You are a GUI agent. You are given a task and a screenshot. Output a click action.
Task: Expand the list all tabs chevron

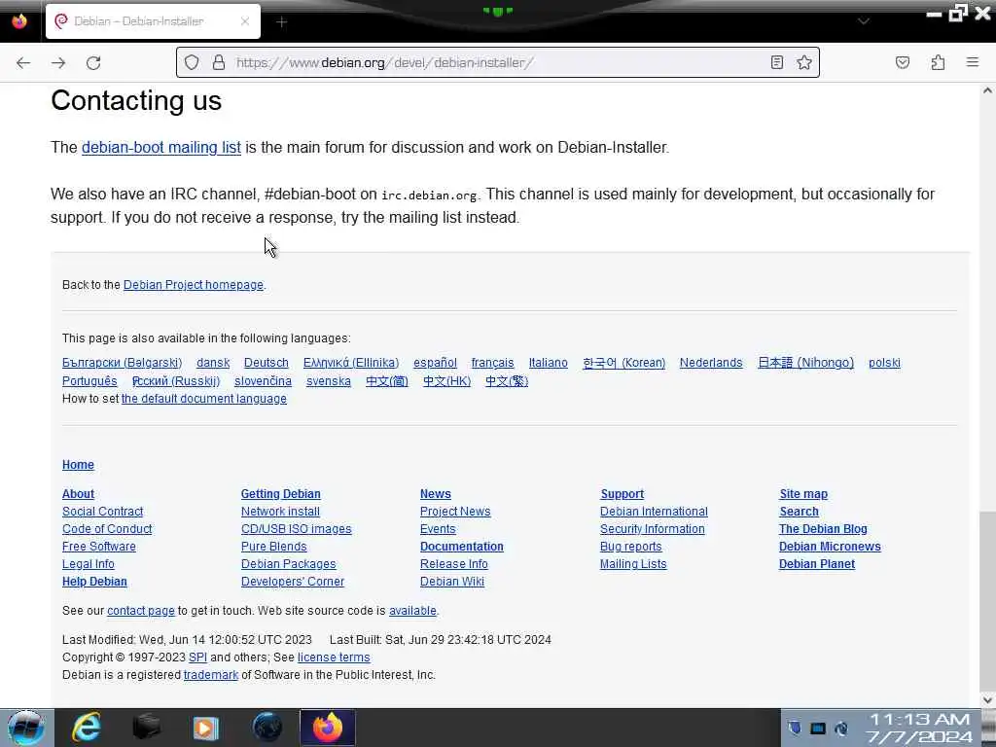pos(863,21)
